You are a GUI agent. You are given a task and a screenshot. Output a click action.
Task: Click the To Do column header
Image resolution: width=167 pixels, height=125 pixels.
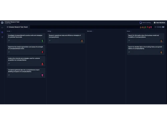(8, 31)
